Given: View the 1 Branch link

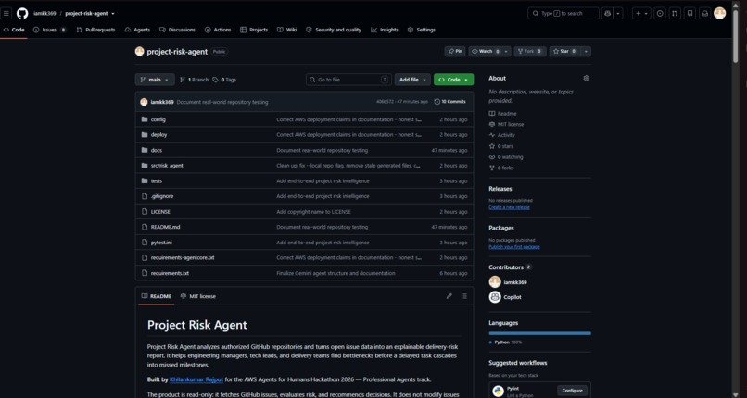Looking at the screenshot, I should point(194,80).
